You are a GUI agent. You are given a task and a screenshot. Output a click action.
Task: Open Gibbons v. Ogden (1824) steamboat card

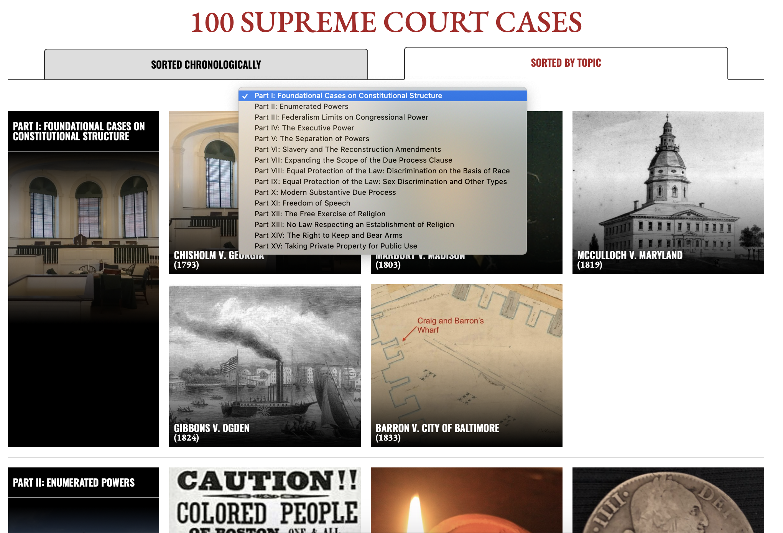click(265, 365)
